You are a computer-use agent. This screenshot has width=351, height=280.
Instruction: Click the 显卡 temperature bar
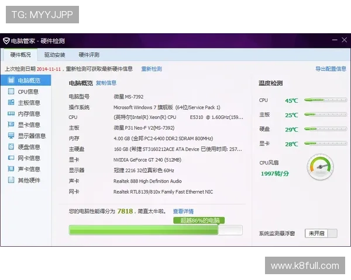(x=325, y=143)
